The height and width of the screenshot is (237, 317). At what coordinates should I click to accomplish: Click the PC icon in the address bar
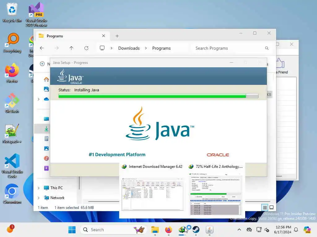pos(102,48)
